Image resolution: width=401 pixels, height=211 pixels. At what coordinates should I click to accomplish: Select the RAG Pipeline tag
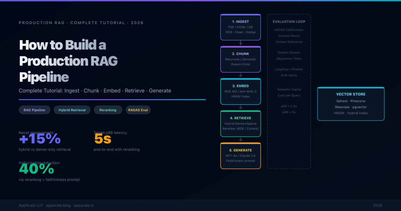click(34, 110)
